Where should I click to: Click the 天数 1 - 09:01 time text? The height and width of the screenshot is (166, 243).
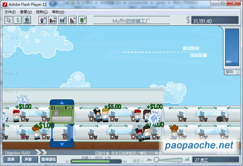click(96, 158)
